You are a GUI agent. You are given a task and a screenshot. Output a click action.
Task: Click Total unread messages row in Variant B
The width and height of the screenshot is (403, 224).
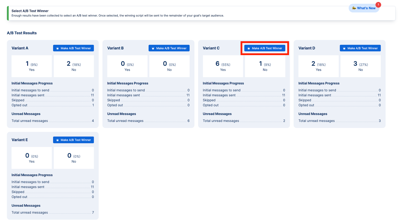[x=148, y=121]
